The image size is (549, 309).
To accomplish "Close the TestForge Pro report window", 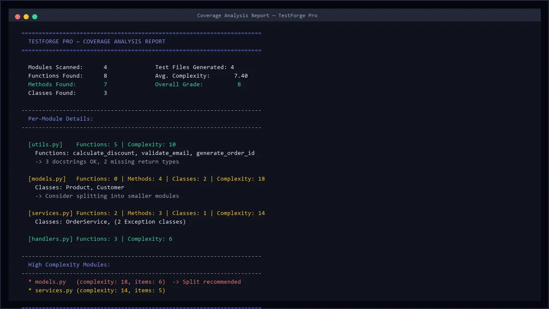I will click(x=18, y=17).
